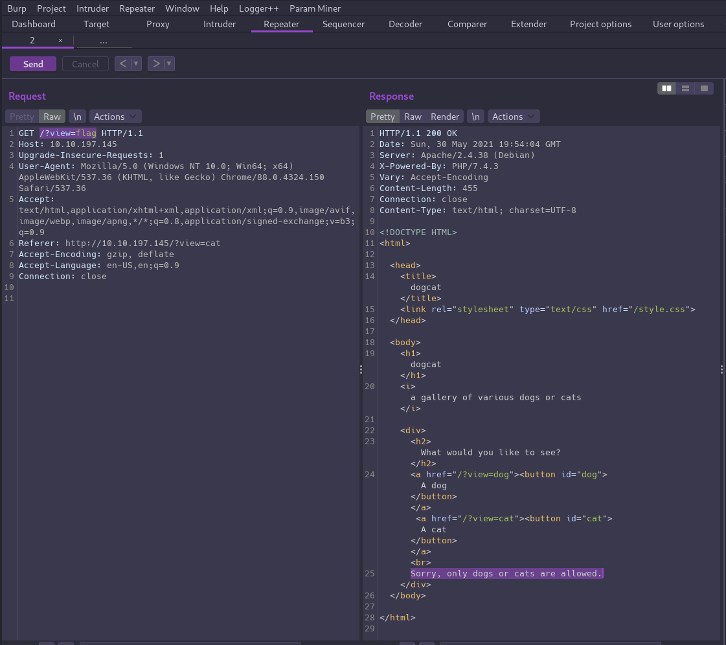Image resolution: width=726 pixels, height=645 pixels.
Task: Click the /?view=flag path in request line
Action: [x=67, y=133]
